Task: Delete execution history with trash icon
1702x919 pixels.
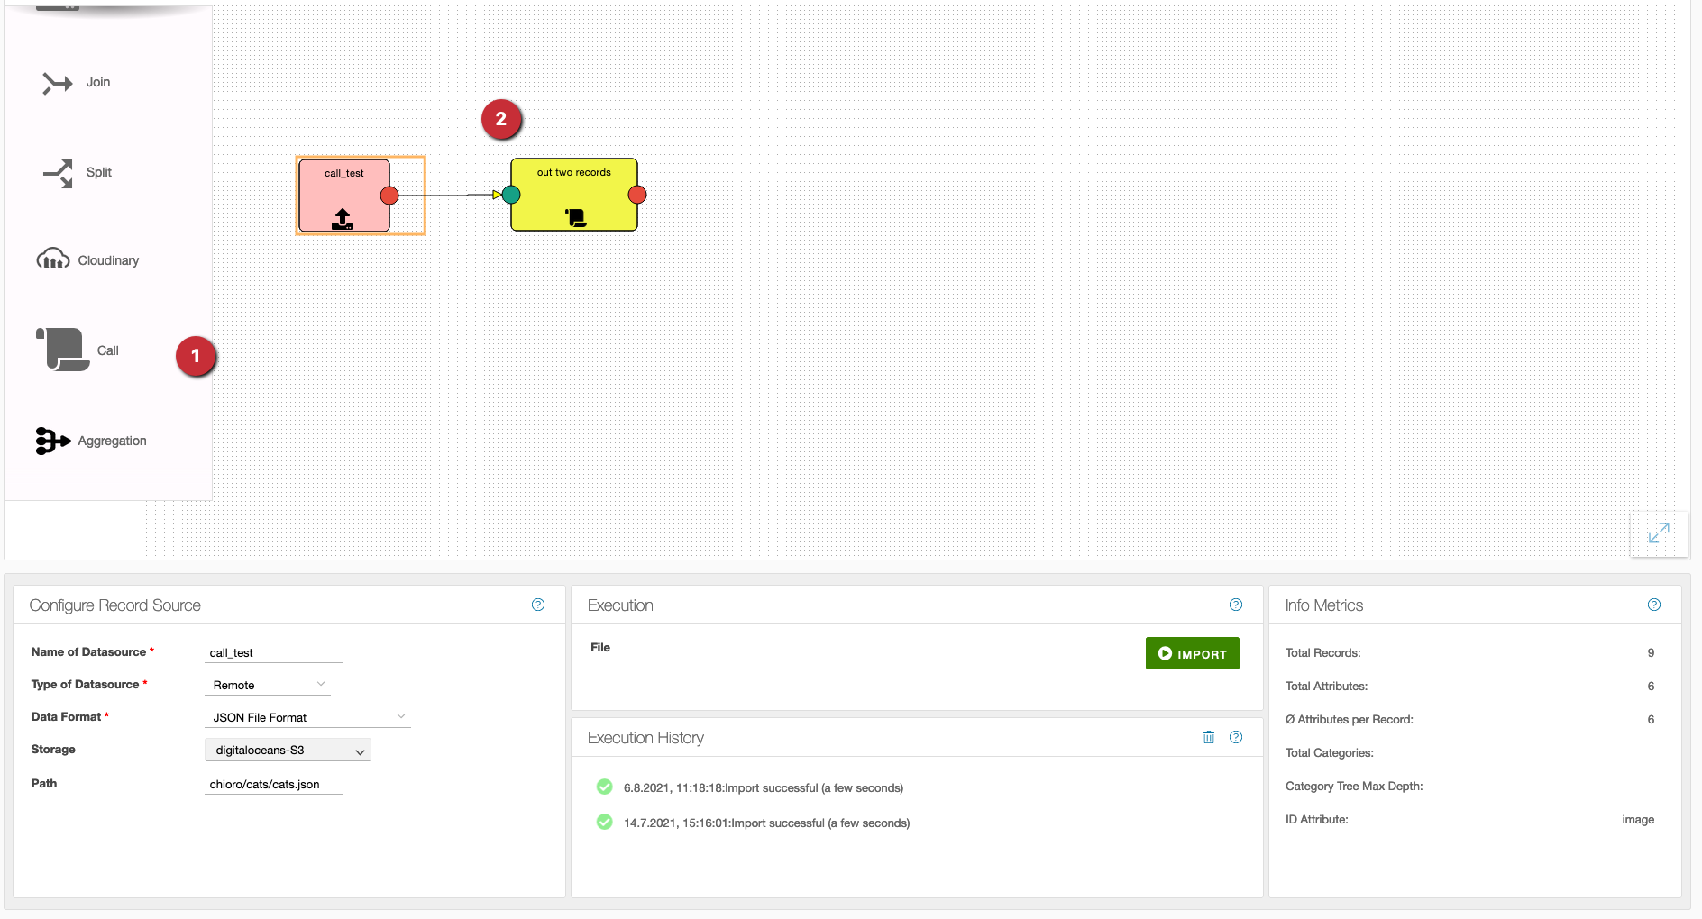Action: pyautogui.click(x=1208, y=737)
